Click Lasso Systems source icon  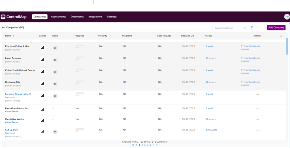[42, 60]
